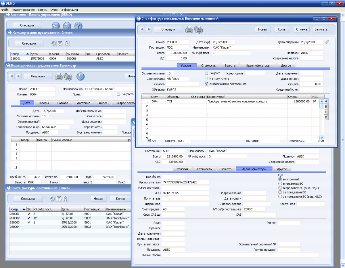Click phone icon in Коммерческое предложение window

pos(80,76)
